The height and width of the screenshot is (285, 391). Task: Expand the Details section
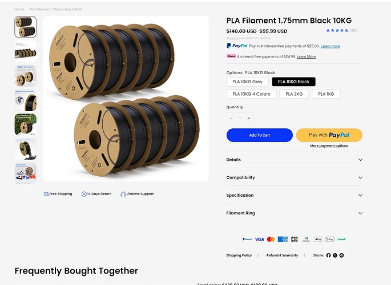click(x=294, y=160)
